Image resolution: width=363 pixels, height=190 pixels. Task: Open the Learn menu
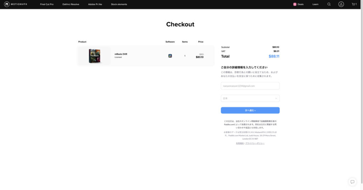(x=315, y=4)
